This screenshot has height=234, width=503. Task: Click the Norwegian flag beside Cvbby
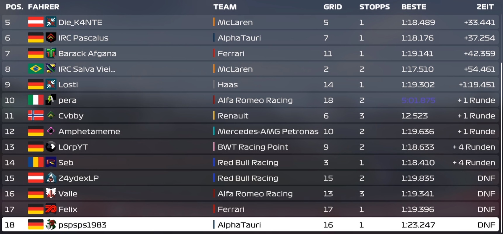(36, 116)
